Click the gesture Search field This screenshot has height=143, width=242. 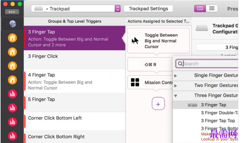coord(207,64)
